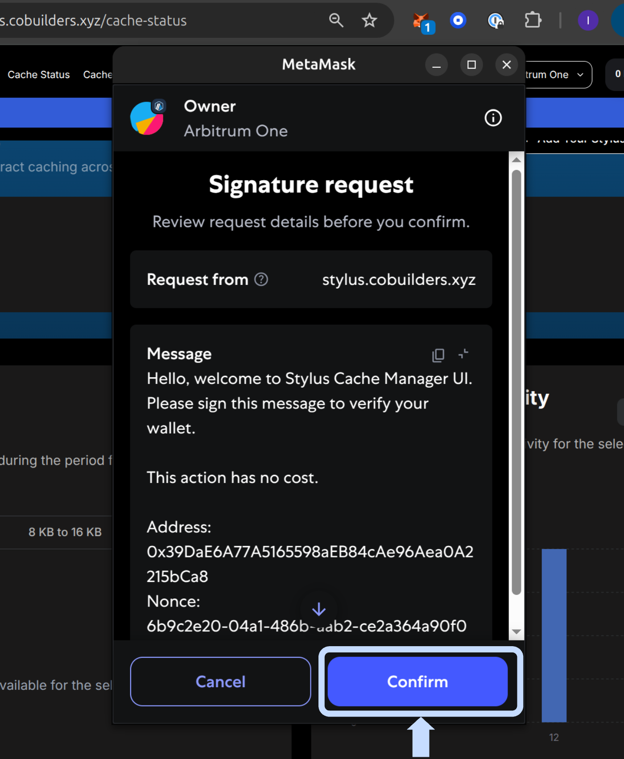
Task: Click the Owner account name
Action: click(x=210, y=106)
